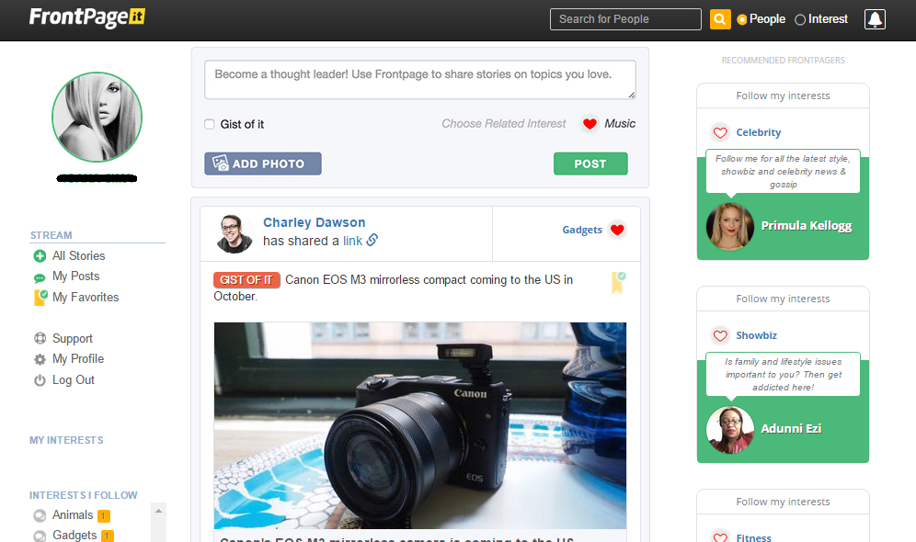Click Primula Kellogg's avatar photo
Image resolution: width=916 pixels, height=542 pixels.
click(729, 226)
